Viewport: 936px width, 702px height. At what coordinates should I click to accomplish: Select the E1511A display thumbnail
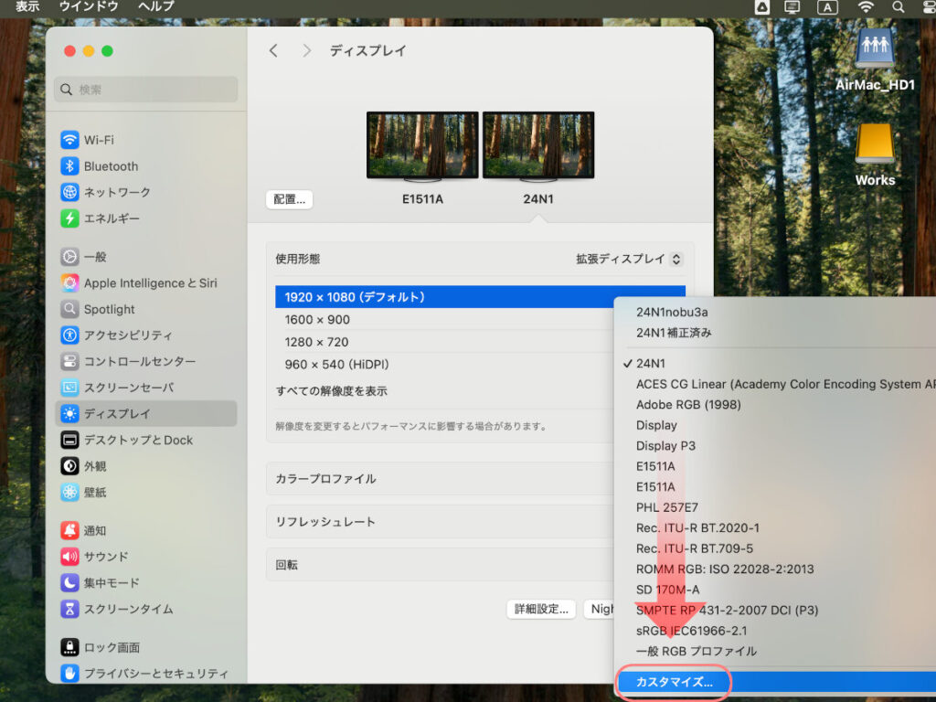pyautogui.click(x=422, y=146)
